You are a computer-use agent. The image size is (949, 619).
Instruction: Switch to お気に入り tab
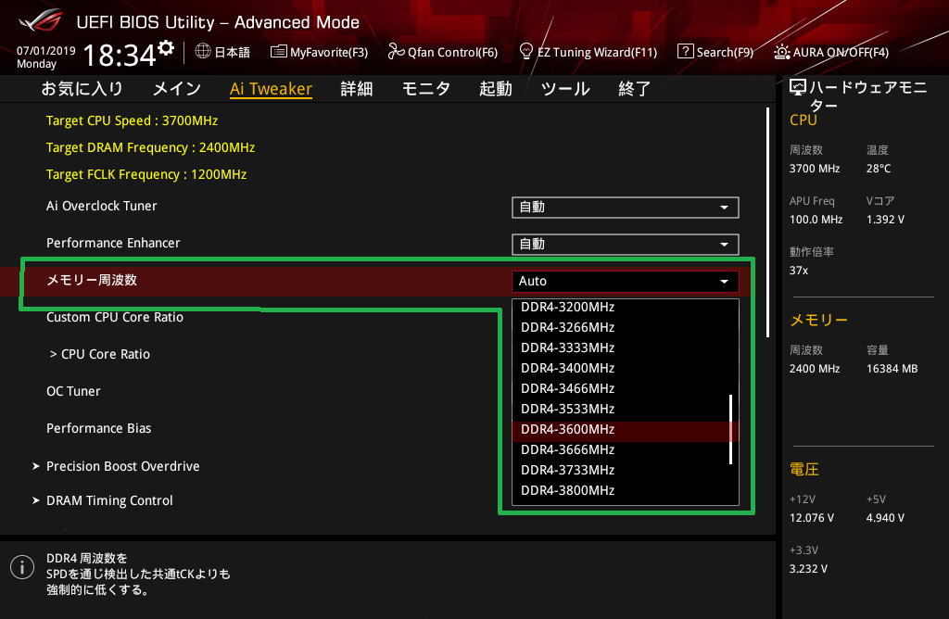[x=82, y=89]
